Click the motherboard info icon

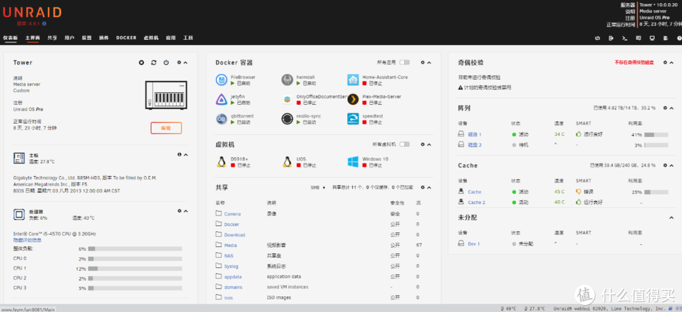179,155
